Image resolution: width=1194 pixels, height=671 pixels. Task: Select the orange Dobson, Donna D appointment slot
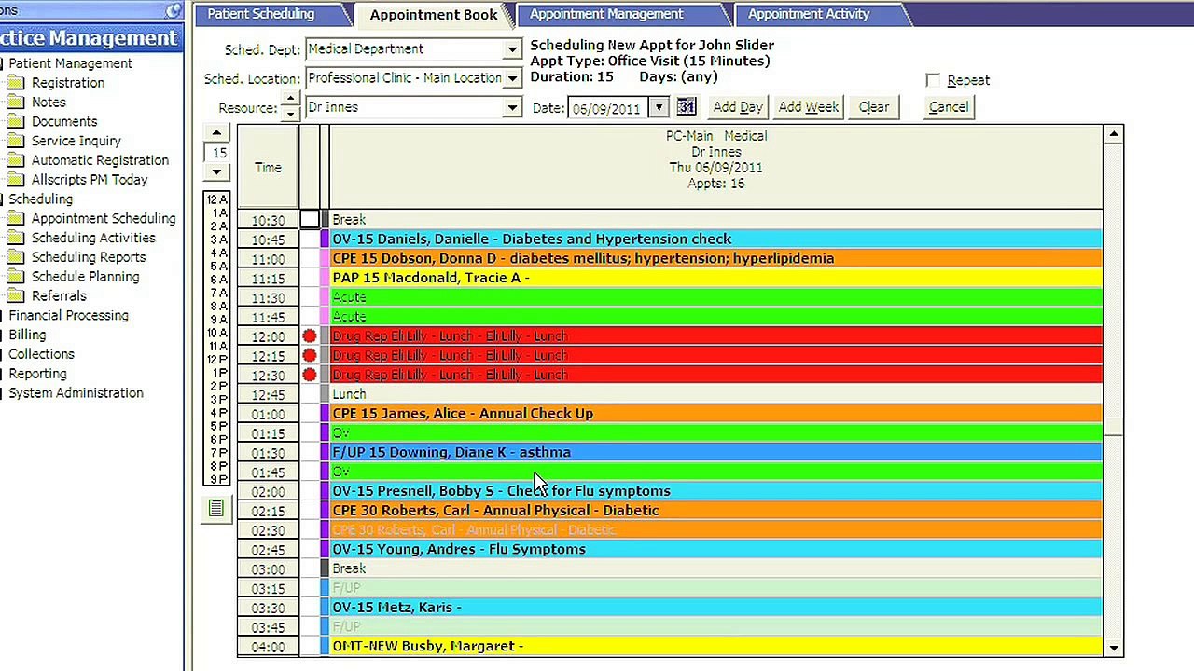coord(715,258)
